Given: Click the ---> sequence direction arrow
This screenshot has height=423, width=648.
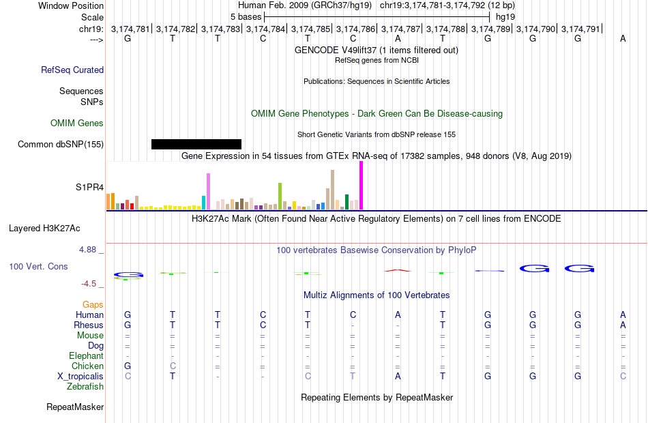Looking at the screenshot, I should (x=96, y=40).
